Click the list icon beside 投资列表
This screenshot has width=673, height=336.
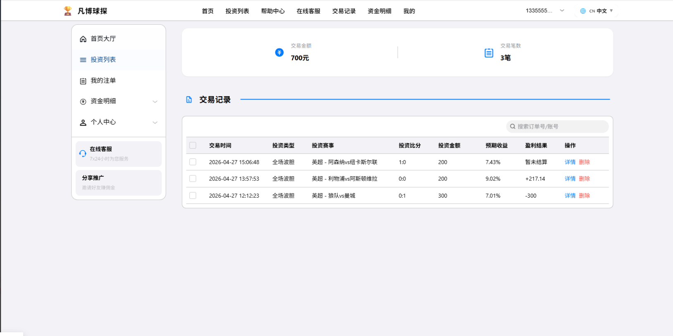83,60
